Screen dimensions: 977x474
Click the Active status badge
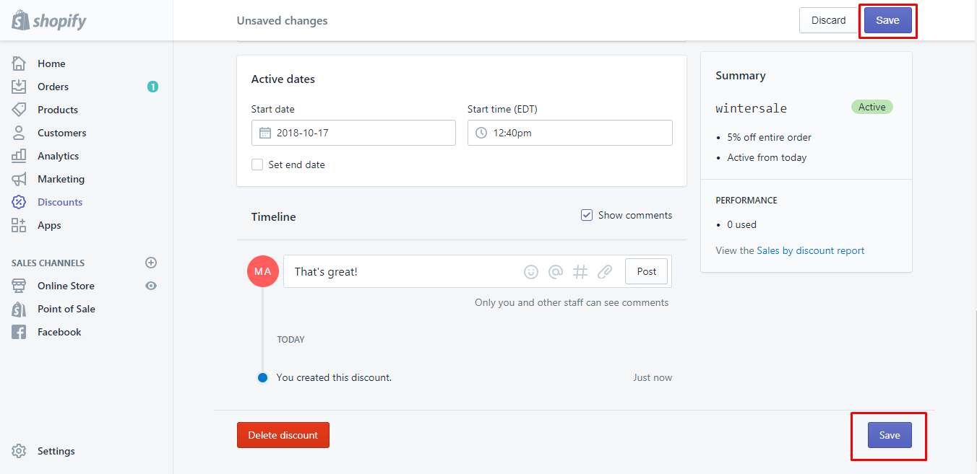(872, 107)
